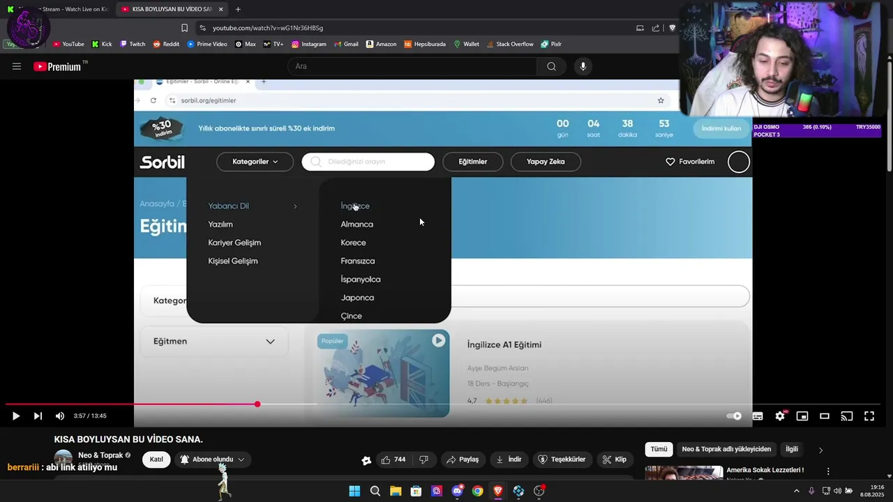This screenshot has width=893, height=502.
Task: Open Reddit bookmark
Action: pyautogui.click(x=166, y=44)
